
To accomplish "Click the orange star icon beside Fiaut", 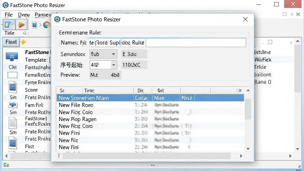I will [x=23, y=42].
